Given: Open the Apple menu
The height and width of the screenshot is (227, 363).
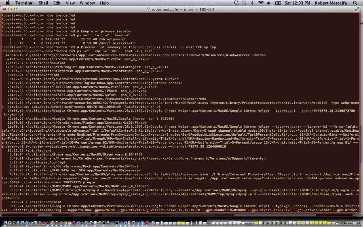Looking at the screenshot, I should pyautogui.click(x=8, y=3).
